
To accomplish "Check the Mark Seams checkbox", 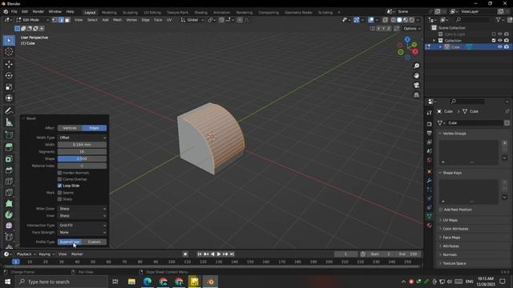I will pyautogui.click(x=59, y=193).
